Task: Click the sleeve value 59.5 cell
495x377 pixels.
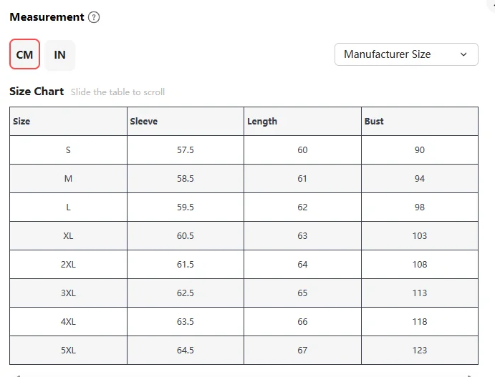Action: coord(186,207)
